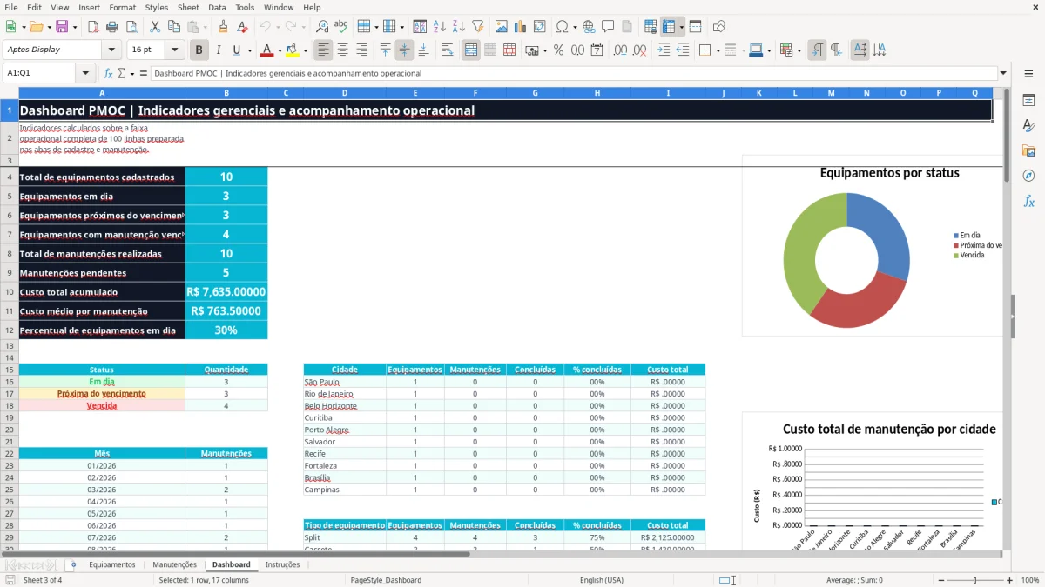Open the Data menu
This screenshot has width=1045, height=587.
point(217,7)
